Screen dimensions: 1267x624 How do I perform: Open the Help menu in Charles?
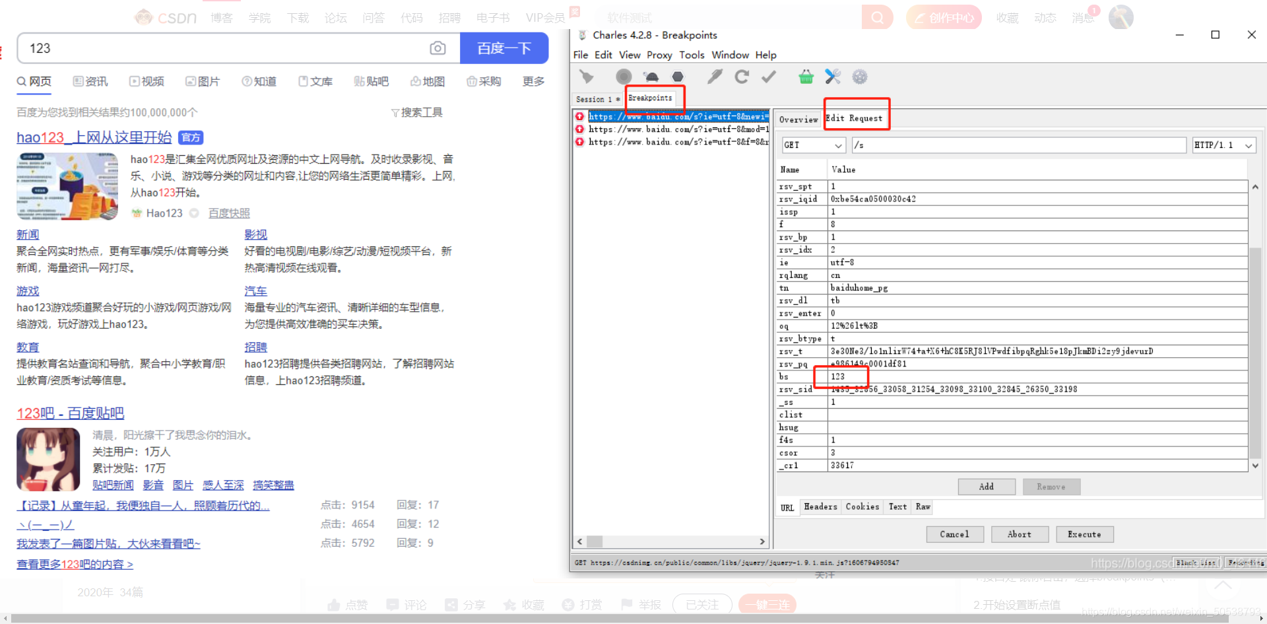[x=765, y=55]
